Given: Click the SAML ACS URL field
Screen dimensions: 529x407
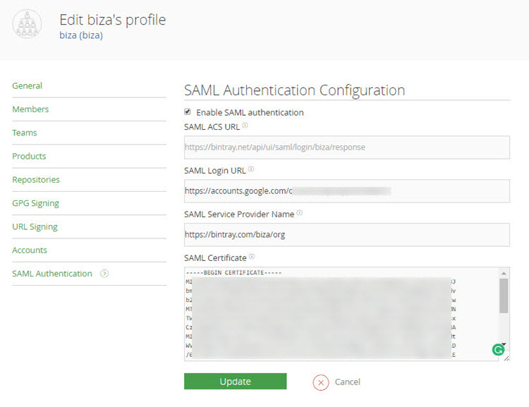Looking at the screenshot, I should point(347,147).
